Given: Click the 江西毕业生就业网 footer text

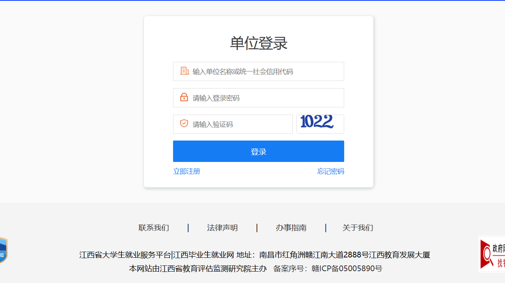Looking at the screenshot, I should point(204,255).
